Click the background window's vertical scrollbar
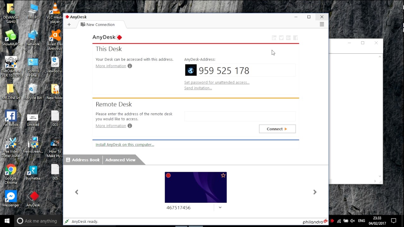 (x=380, y=116)
